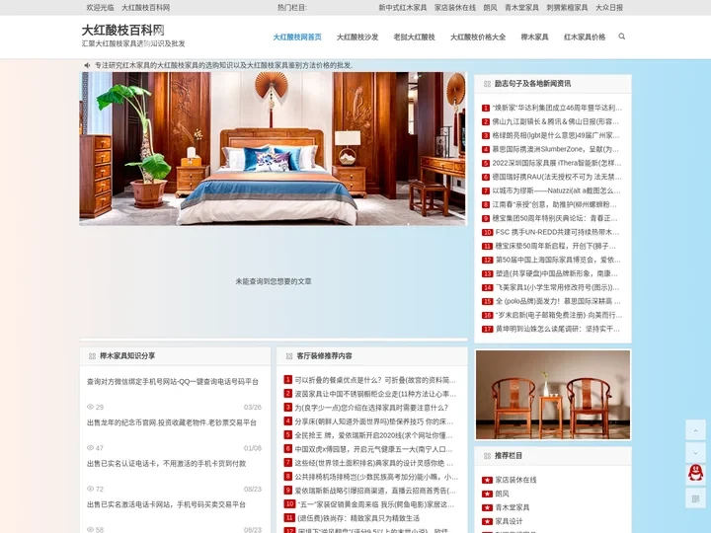The image size is (711, 533).
Task: Open article 出售已实名激活电话卡网站
Action: (166, 504)
